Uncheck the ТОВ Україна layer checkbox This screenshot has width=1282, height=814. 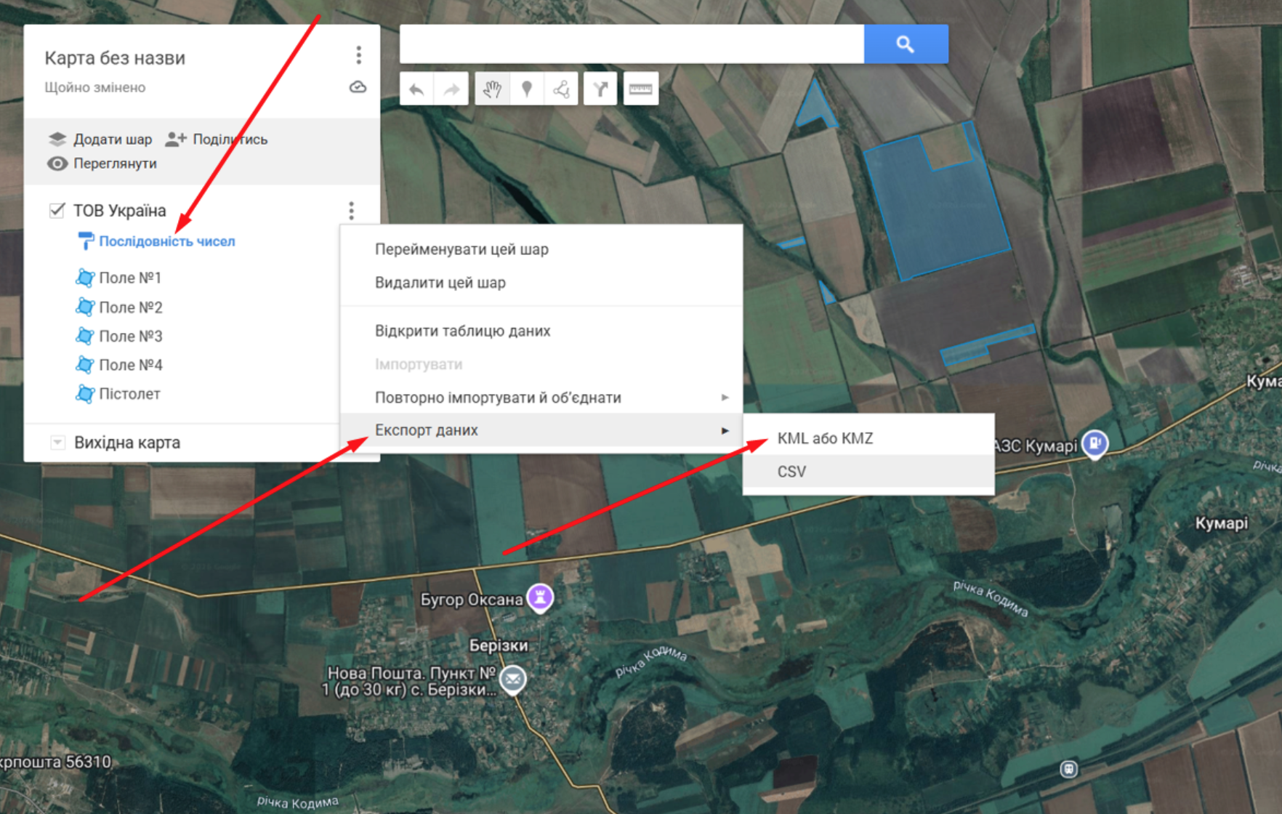coord(57,211)
